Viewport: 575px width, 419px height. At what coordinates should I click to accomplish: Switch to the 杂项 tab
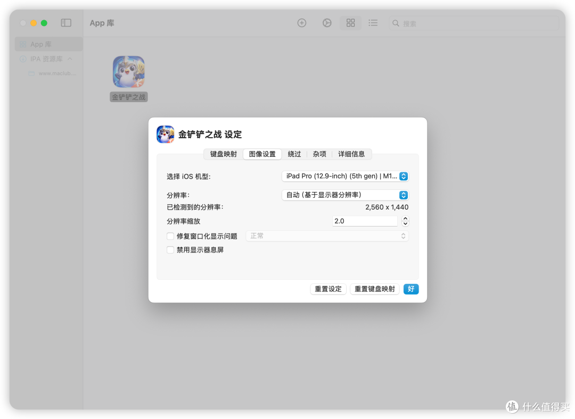(x=319, y=154)
